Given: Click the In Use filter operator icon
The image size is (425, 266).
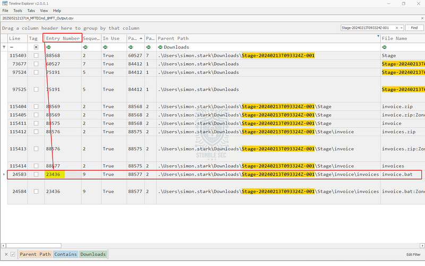Looking at the screenshot, I should 105,47.
